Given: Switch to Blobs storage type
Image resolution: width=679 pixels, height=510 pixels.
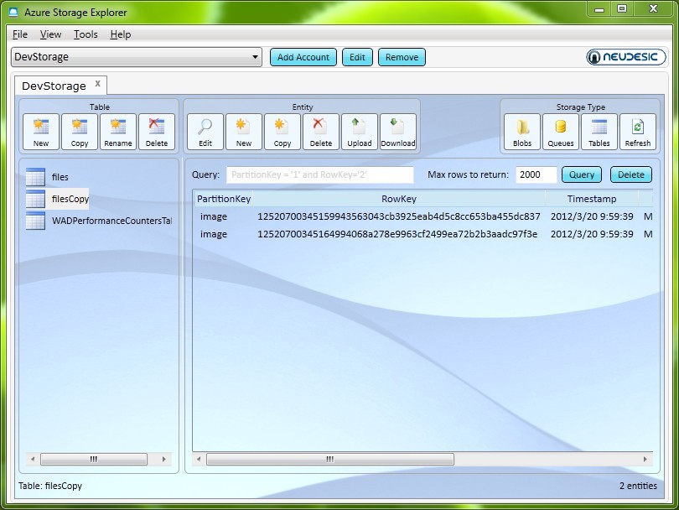Looking at the screenshot, I should pyautogui.click(x=522, y=132).
